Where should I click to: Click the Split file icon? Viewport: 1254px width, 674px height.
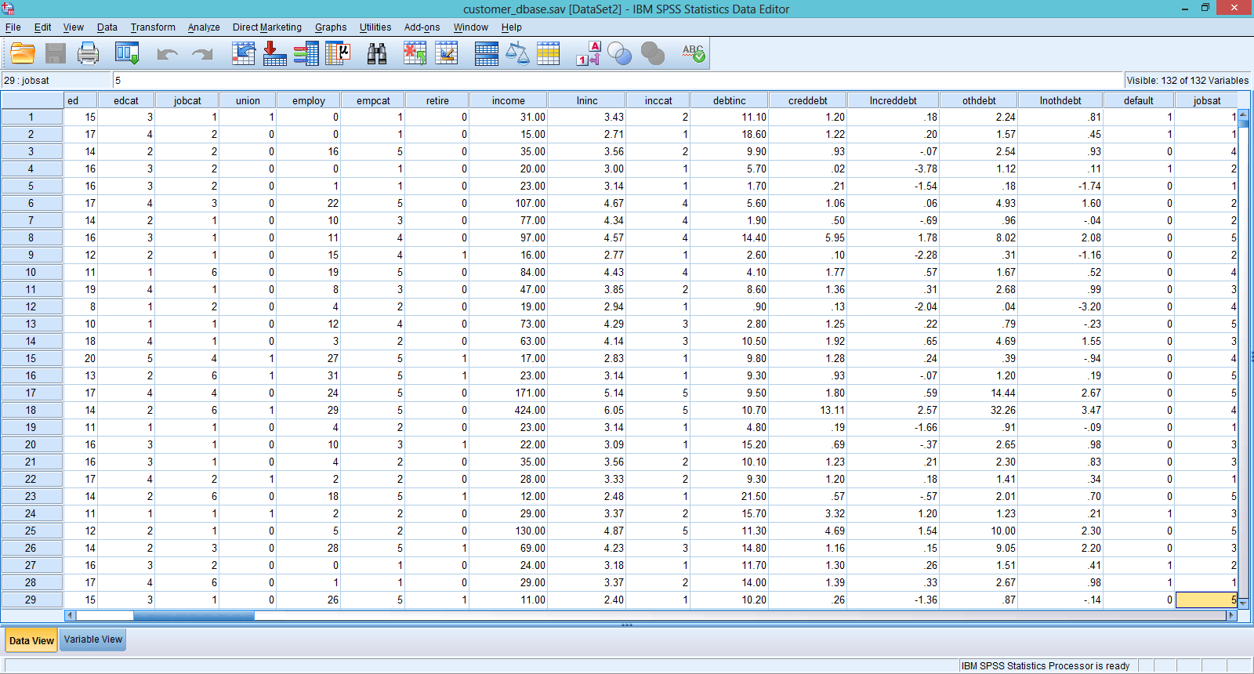[x=486, y=53]
